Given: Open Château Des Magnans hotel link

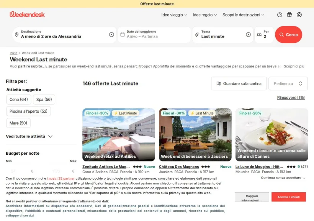Looking at the screenshot, I should tap(179, 167).
